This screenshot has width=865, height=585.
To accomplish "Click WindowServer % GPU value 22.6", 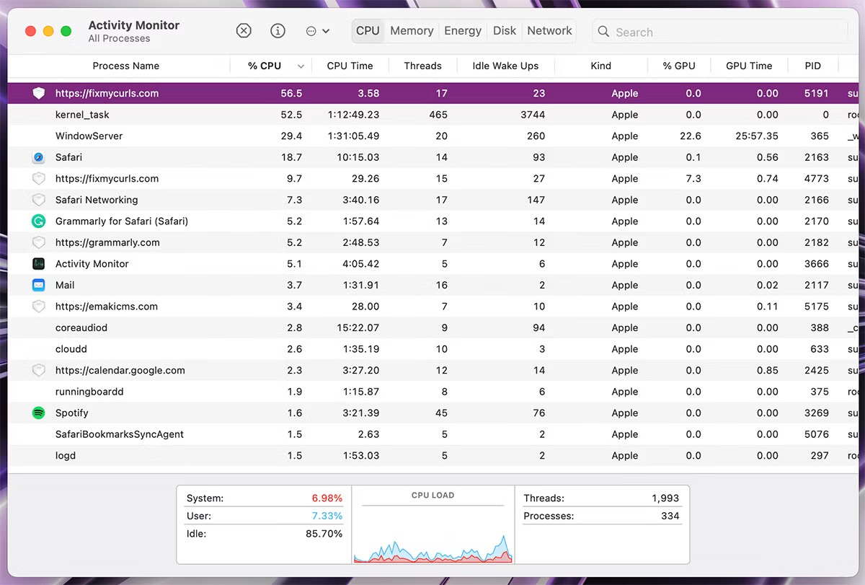I will pyautogui.click(x=690, y=136).
